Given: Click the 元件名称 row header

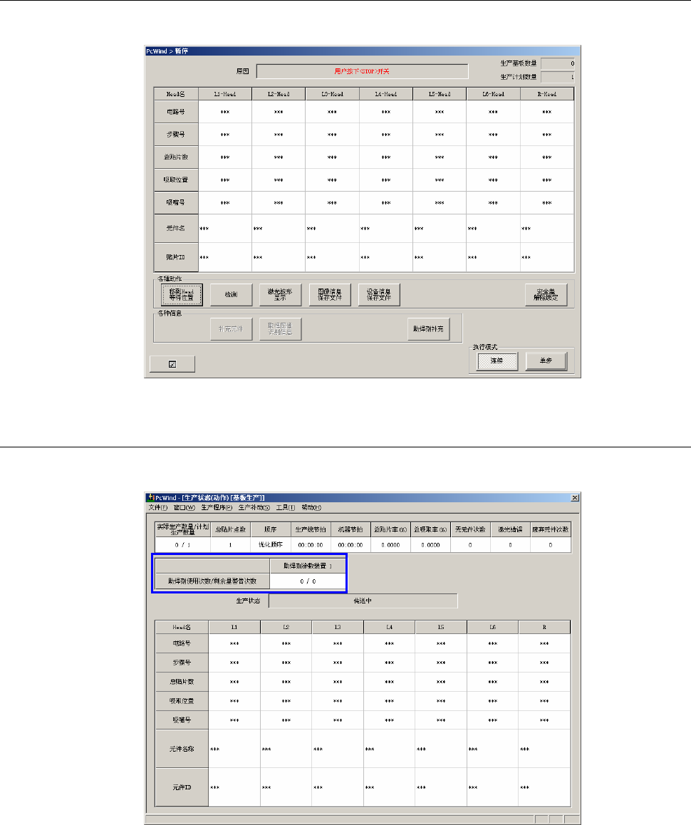Looking at the screenshot, I should point(182,749).
